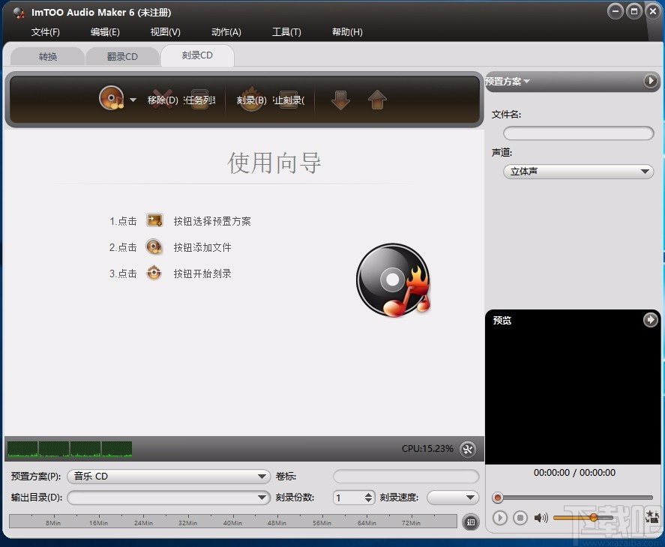Switch to the 翻录CD tab
665x547 pixels.
[x=121, y=55]
